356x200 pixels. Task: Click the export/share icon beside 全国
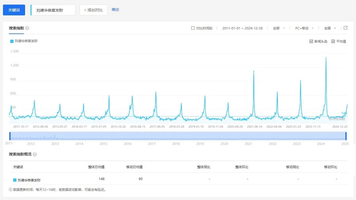pos(345,28)
